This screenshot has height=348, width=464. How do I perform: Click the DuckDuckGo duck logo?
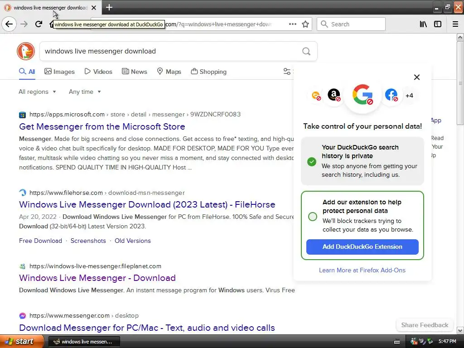coord(26,51)
